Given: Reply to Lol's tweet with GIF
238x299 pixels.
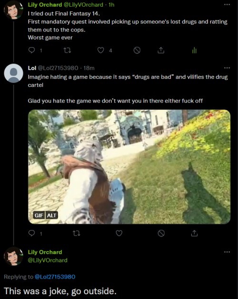Looking at the screenshot, I should (x=31, y=233).
